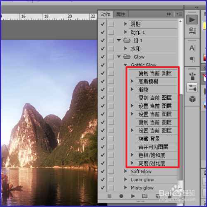Screen dimensions: 207x207
Task: Uncheck the Soft Glow action checkmark
Action: (x=103, y=171)
